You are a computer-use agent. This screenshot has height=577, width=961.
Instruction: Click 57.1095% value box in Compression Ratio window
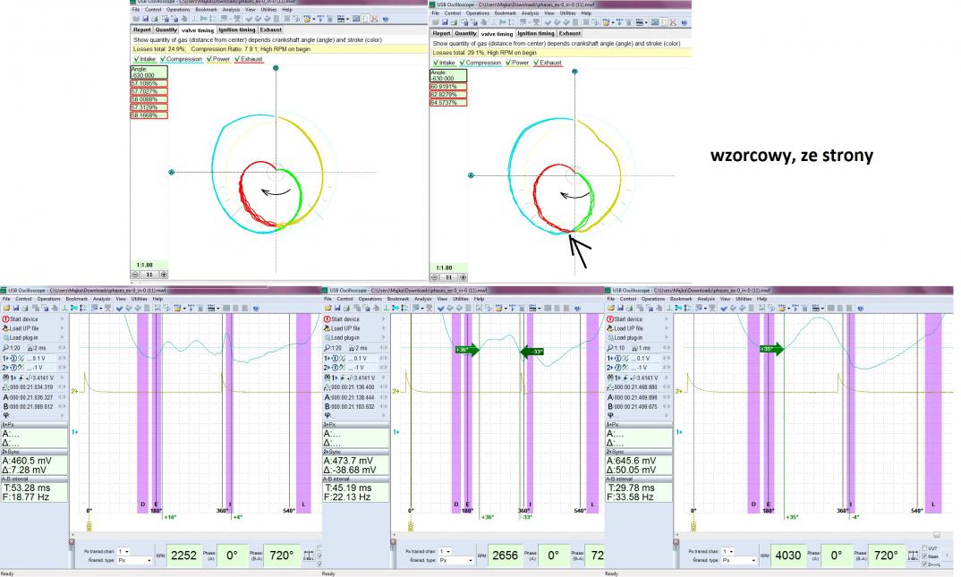(149, 83)
